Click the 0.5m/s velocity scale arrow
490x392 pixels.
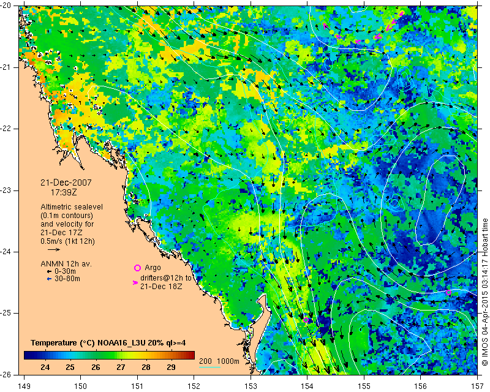54,249
